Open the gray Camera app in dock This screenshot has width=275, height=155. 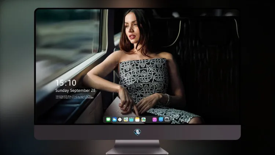click(x=166, y=119)
